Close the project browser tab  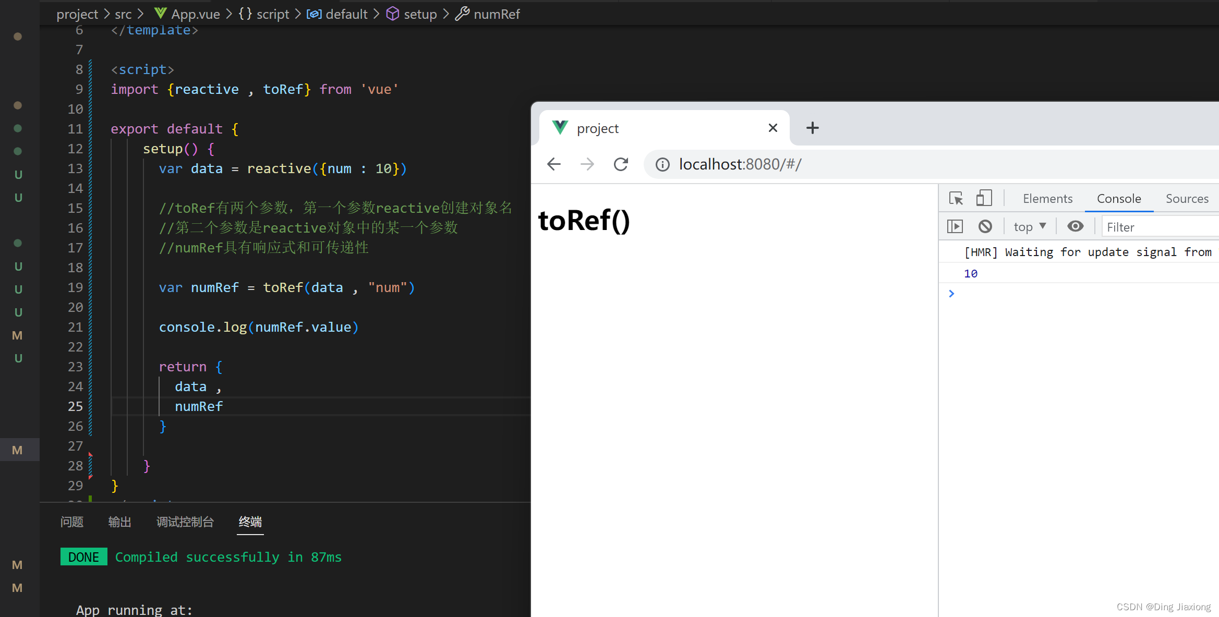773,128
